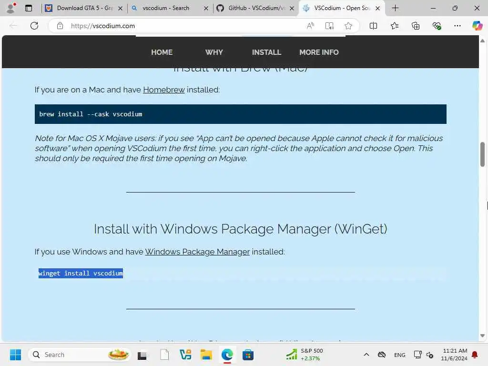The image size is (488, 366).
Task: Click the scrollbar up arrow
Action: click(x=482, y=41)
